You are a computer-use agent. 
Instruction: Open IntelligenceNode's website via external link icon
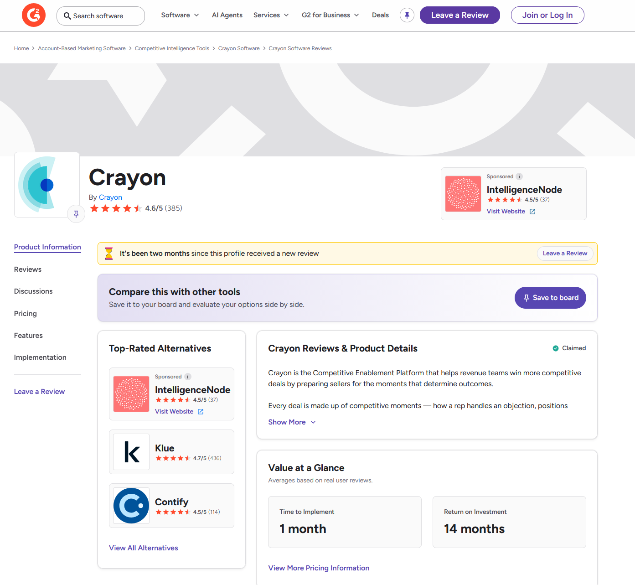tap(532, 211)
